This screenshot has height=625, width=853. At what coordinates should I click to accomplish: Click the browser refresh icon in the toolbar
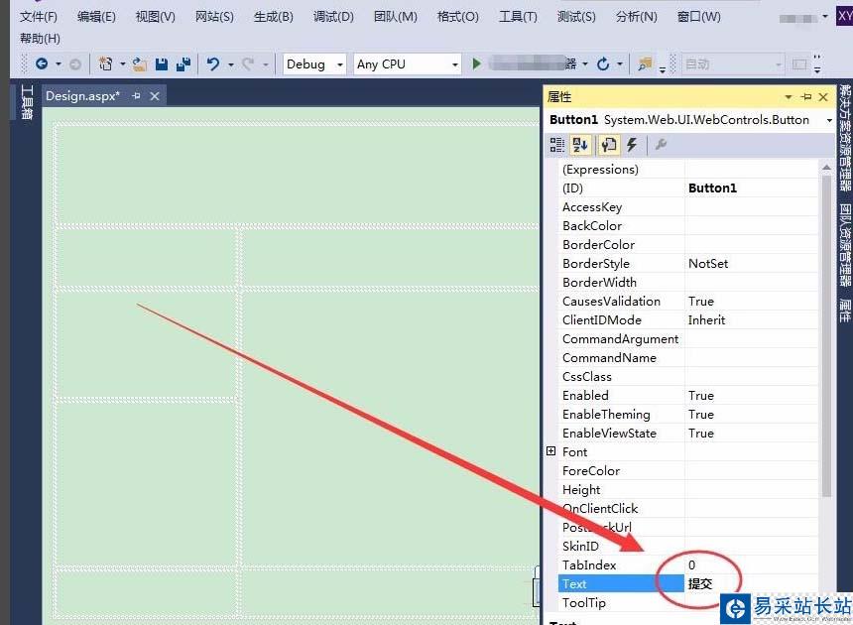pos(603,63)
